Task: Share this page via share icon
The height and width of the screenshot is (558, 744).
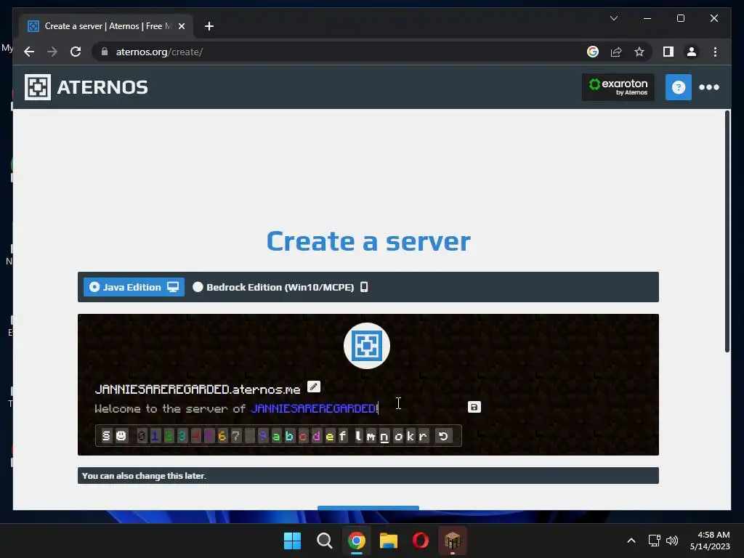Action: [x=616, y=52]
